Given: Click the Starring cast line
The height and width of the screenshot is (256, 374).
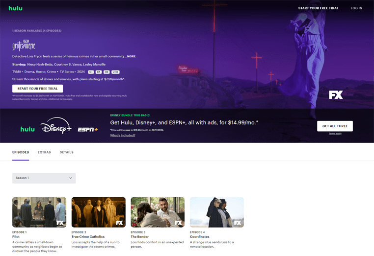Looking at the screenshot, I should (59, 65).
